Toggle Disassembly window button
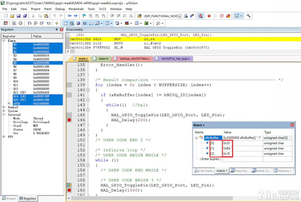Screen dimensions: 301x202 click(x=72, y=23)
